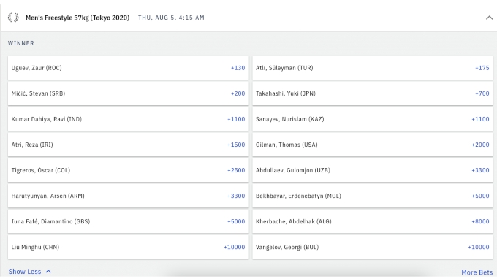This screenshot has width=497, height=279.
Task: Pick Liu Minghu (CHN) at +10000
Action: click(129, 247)
